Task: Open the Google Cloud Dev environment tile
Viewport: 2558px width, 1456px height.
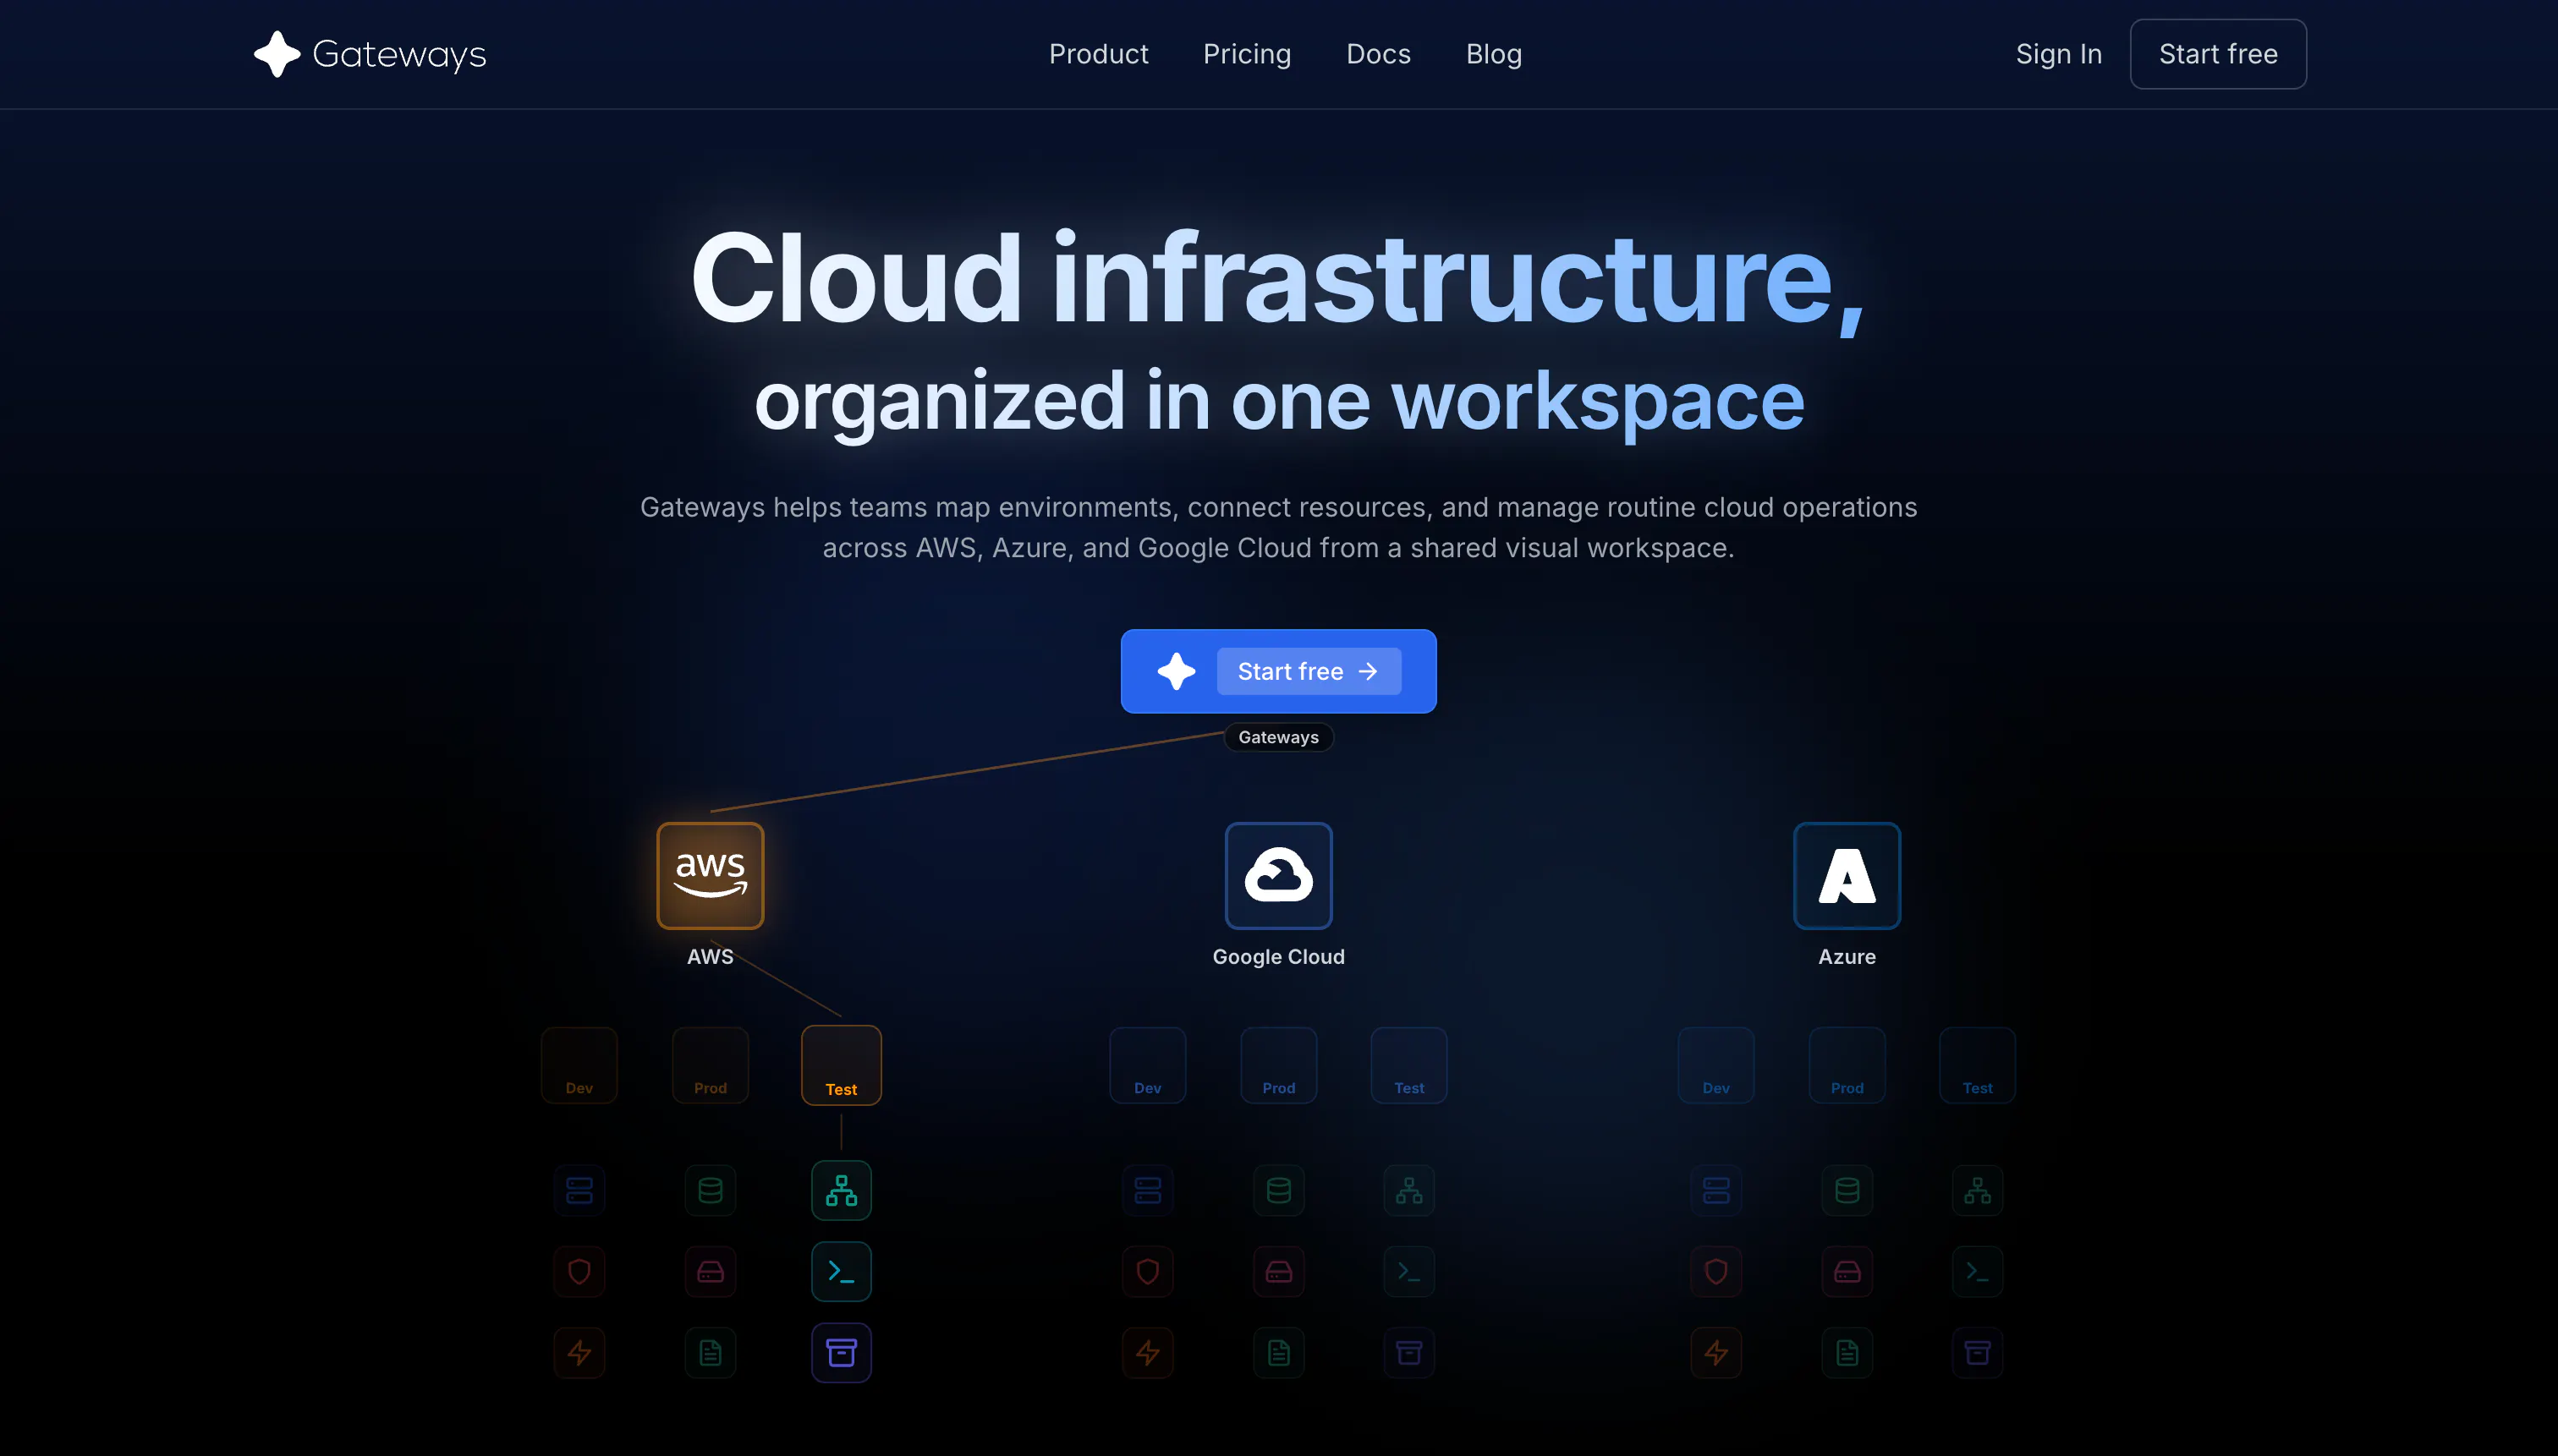Action: pyautogui.click(x=1147, y=1065)
